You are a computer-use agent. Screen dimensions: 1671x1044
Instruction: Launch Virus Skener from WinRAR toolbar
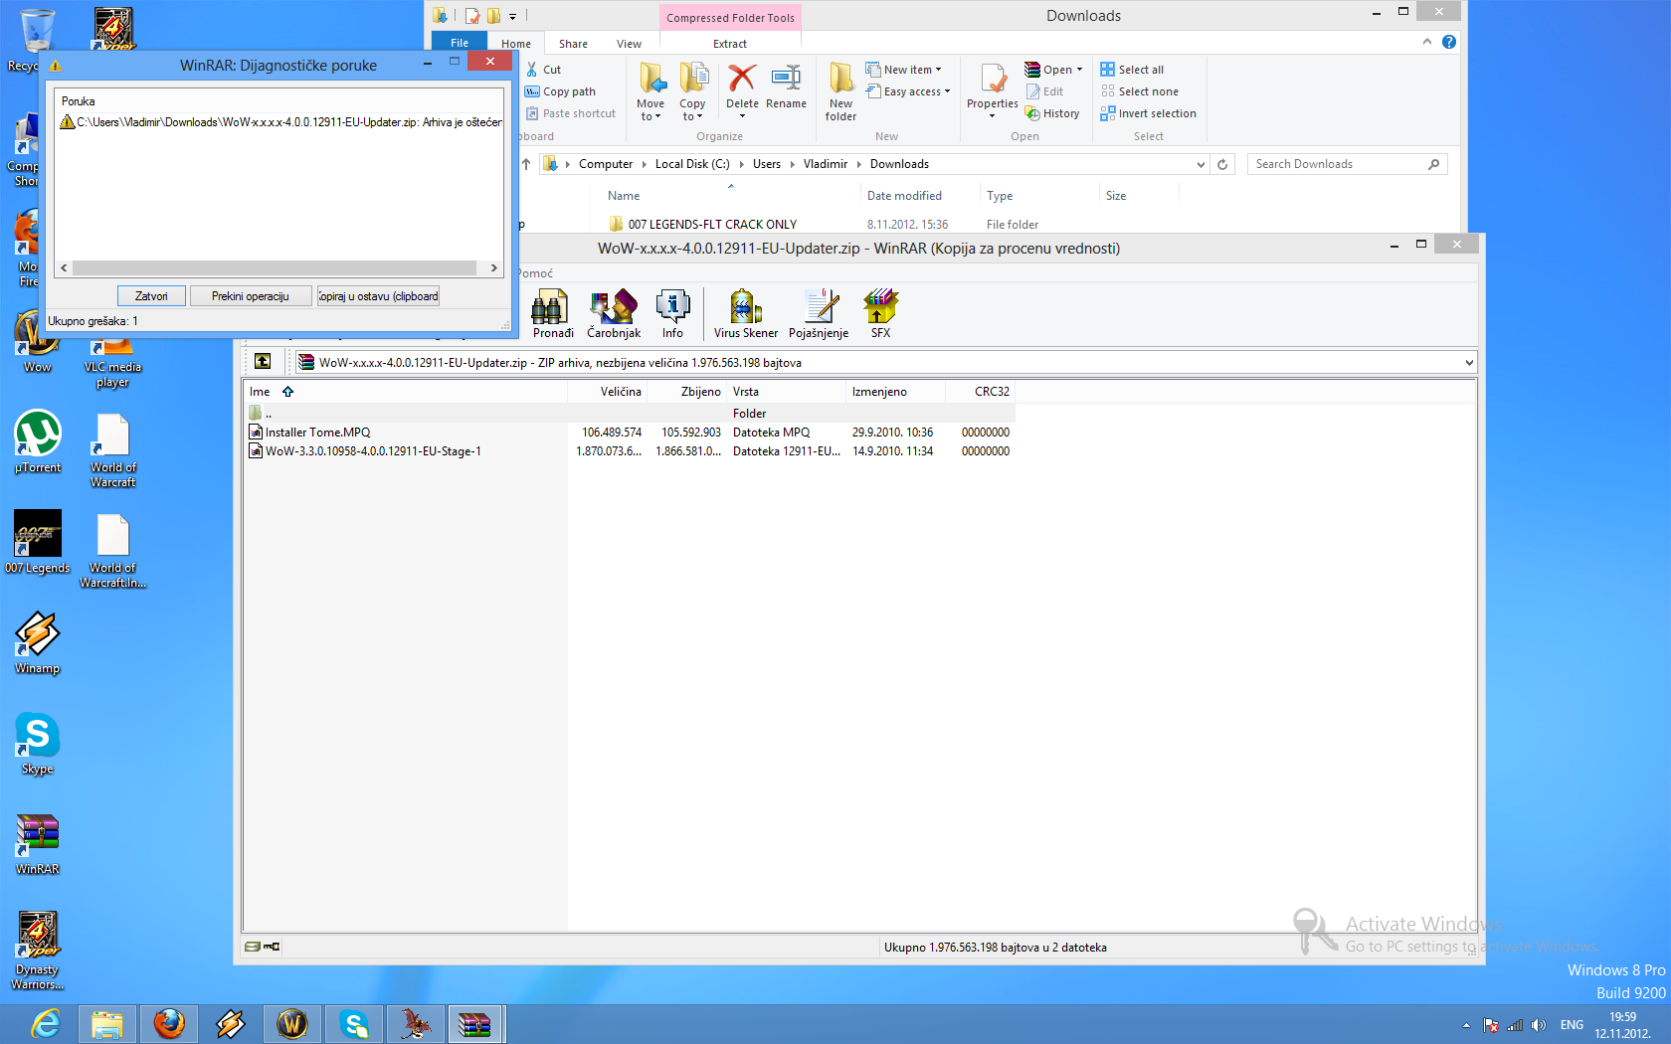pos(745,313)
